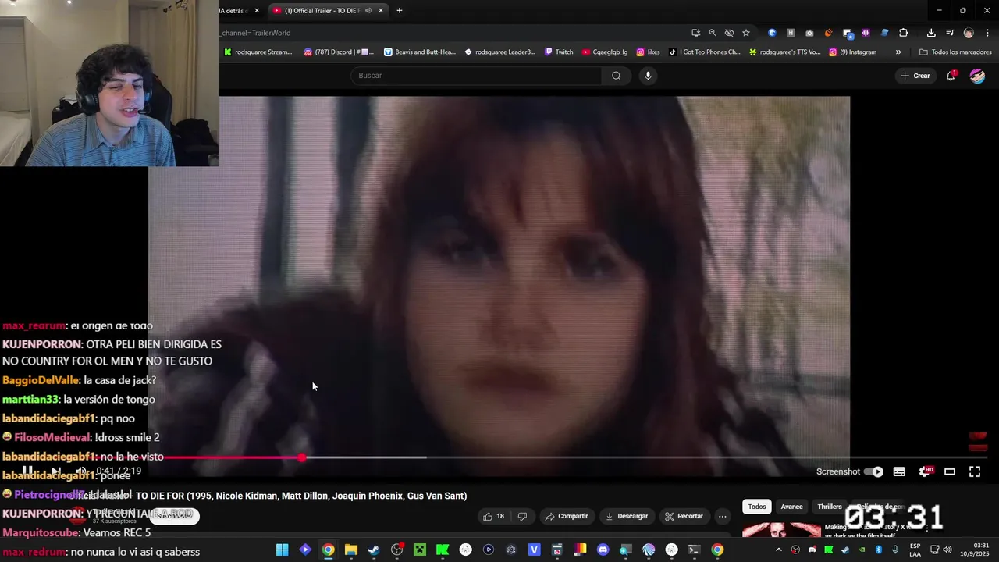Open Todos los marcadores folder
This screenshot has width=999, height=562.
(x=955, y=52)
